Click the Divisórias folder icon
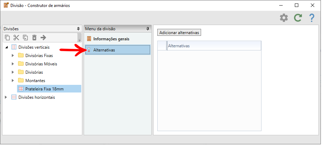Viewport: 324px width, 145px height. coord(21,72)
